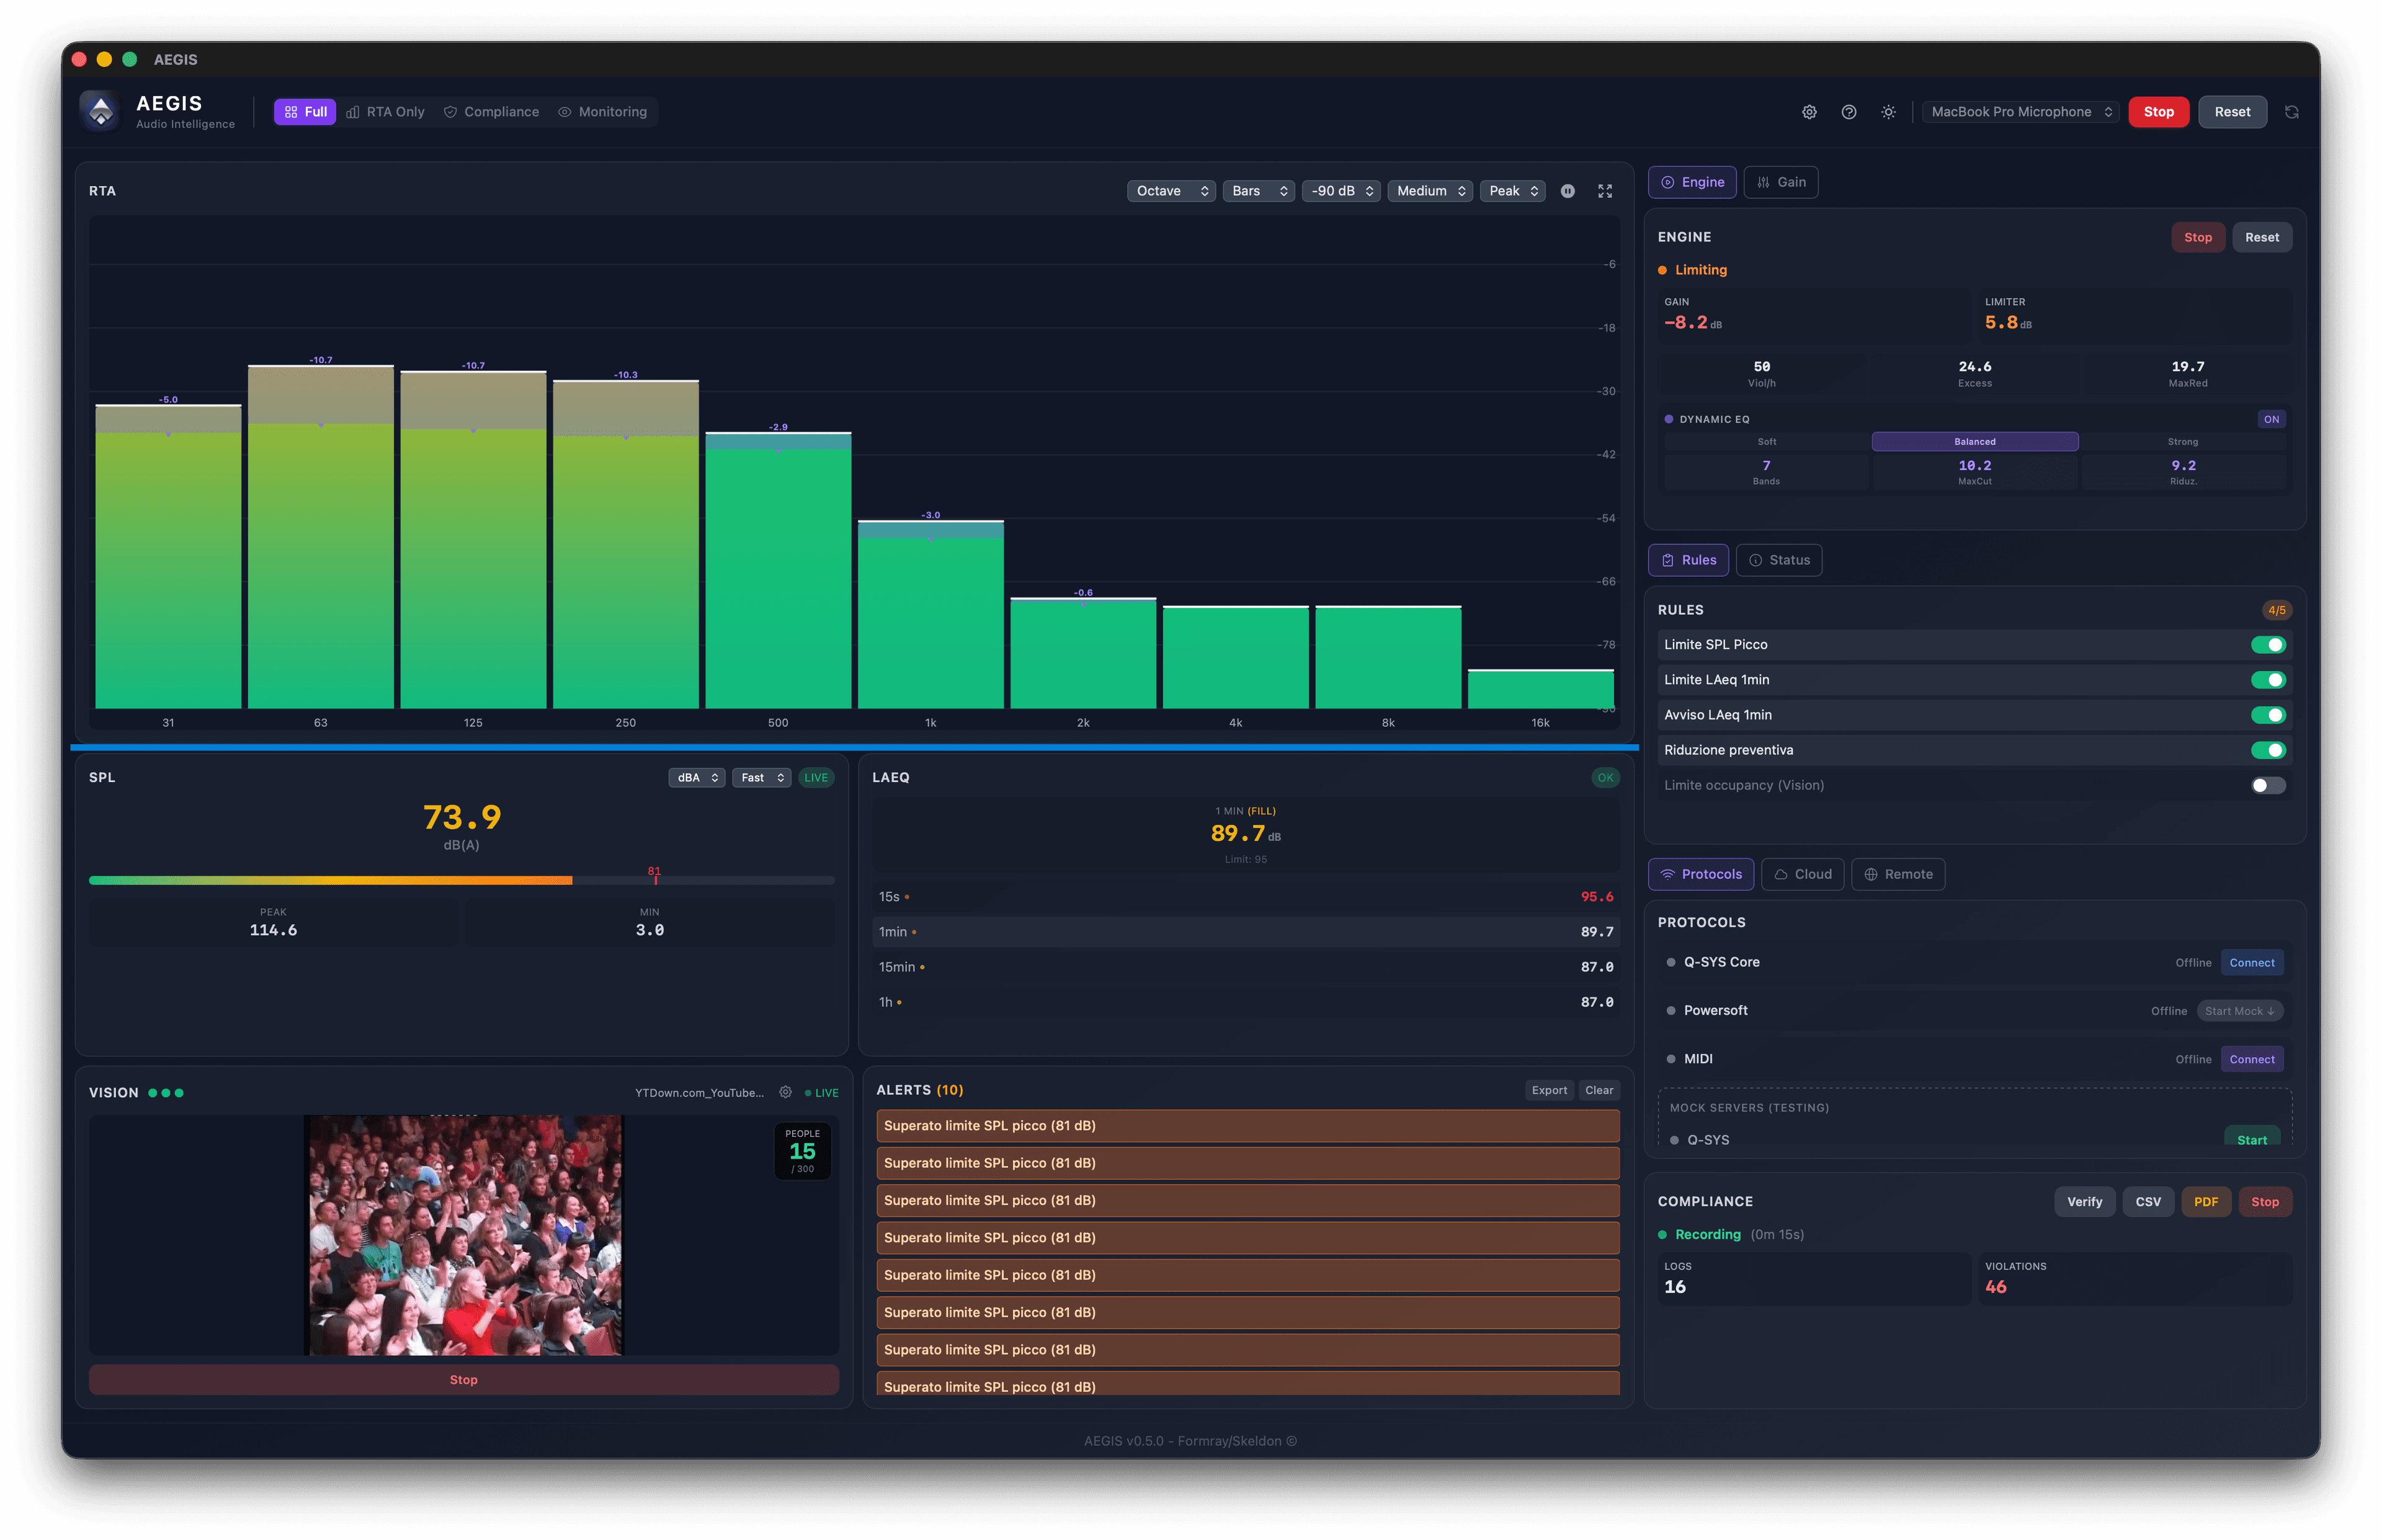
Task: Disable the Limite SPL Picco rule
Action: (2269, 644)
